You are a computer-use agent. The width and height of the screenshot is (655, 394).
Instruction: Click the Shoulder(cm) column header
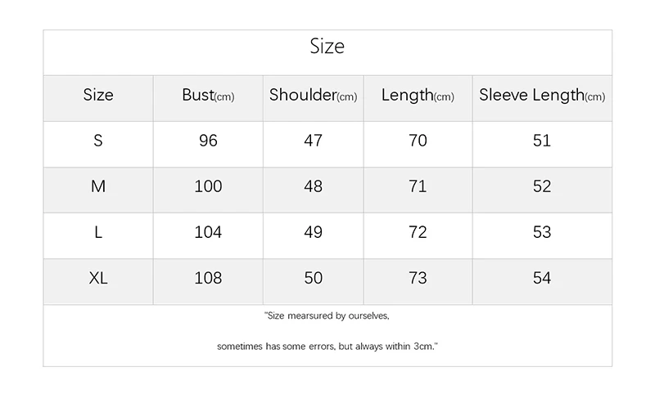coord(313,96)
